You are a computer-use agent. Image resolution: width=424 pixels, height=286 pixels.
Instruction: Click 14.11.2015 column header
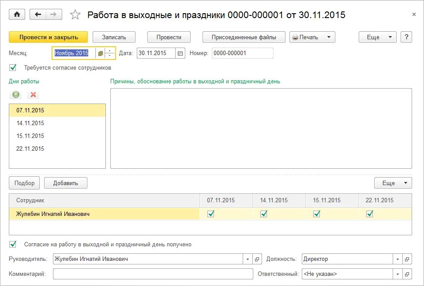(279, 201)
